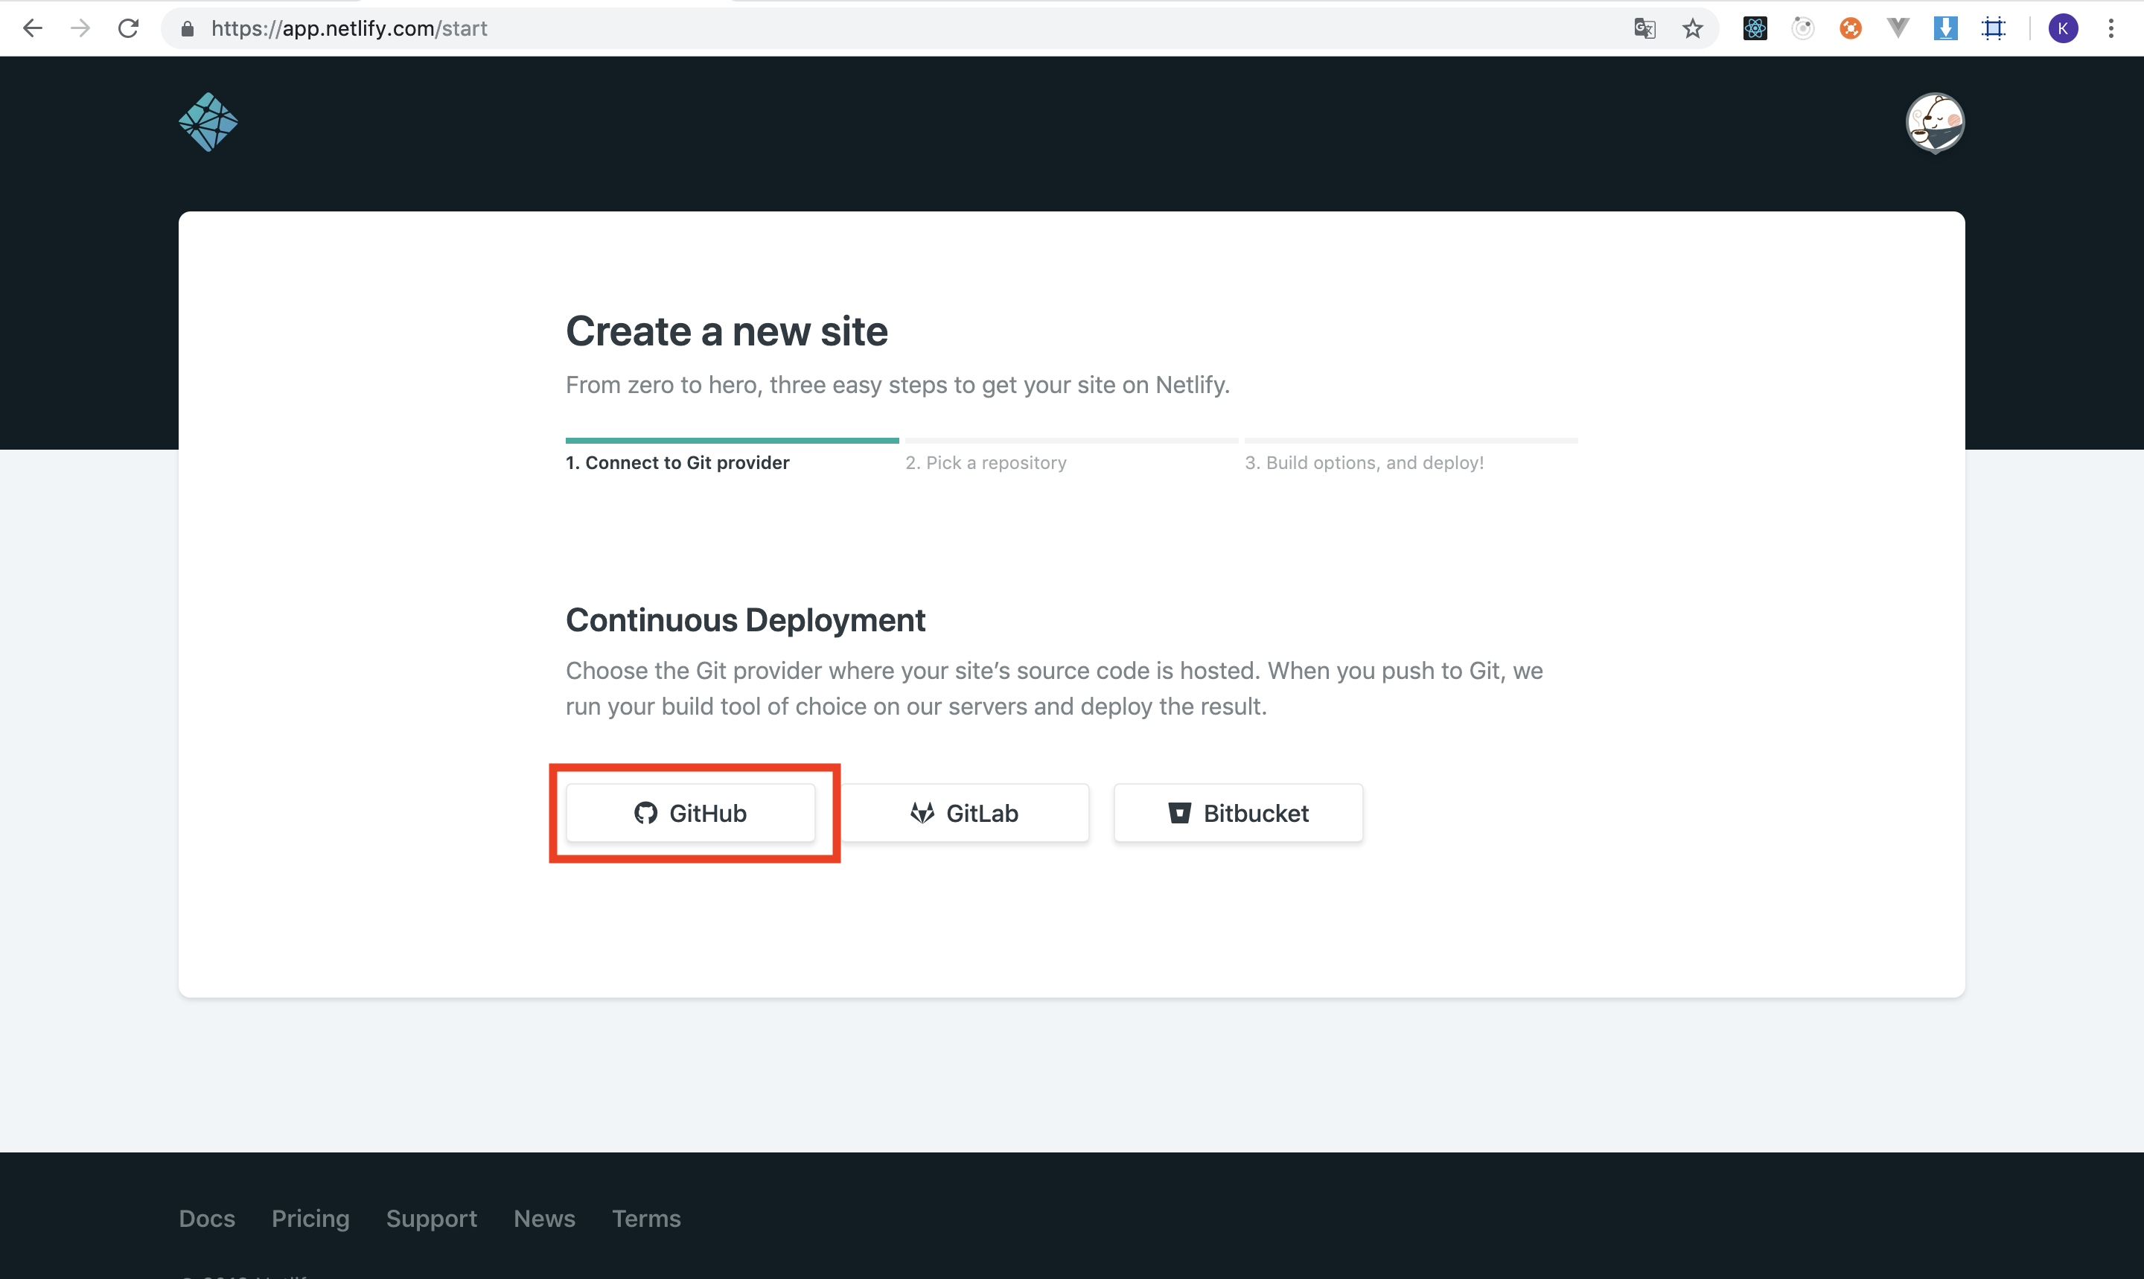Bookmark this page with the star
Image resolution: width=2144 pixels, height=1279 pixels.
pyautogui.click(x=1692, y=28)
